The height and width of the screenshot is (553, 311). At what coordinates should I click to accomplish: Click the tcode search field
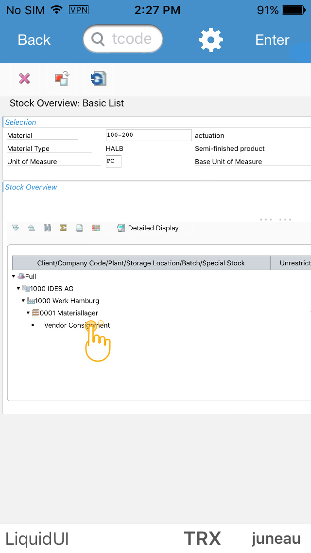point(123,39)
